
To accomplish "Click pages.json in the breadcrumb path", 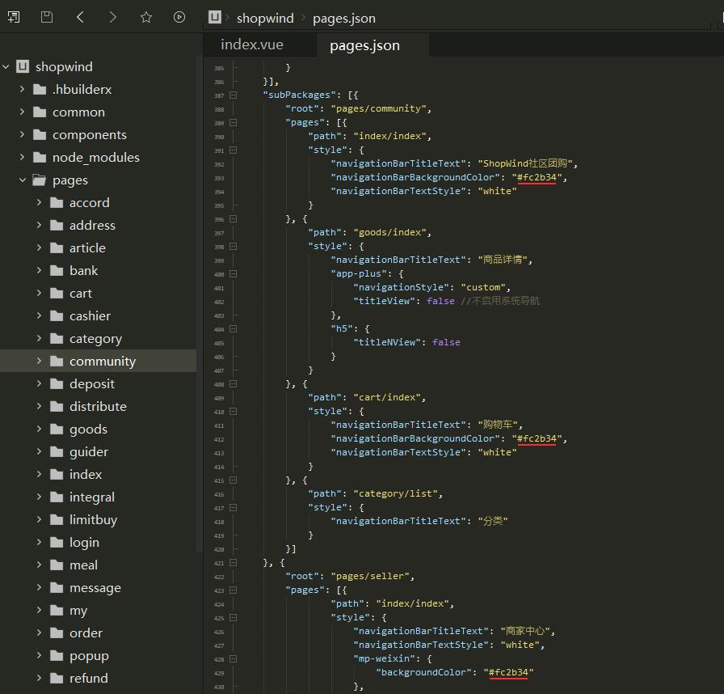I will click(344, 18).
